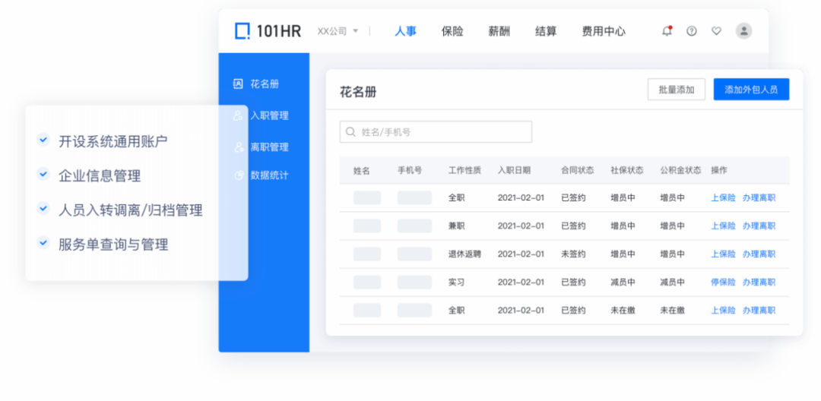Viewport: 821px width, 401px height.
Task: Toggle the 服务单查询与管理 checkmark
Action: click(x=43, y=244)
